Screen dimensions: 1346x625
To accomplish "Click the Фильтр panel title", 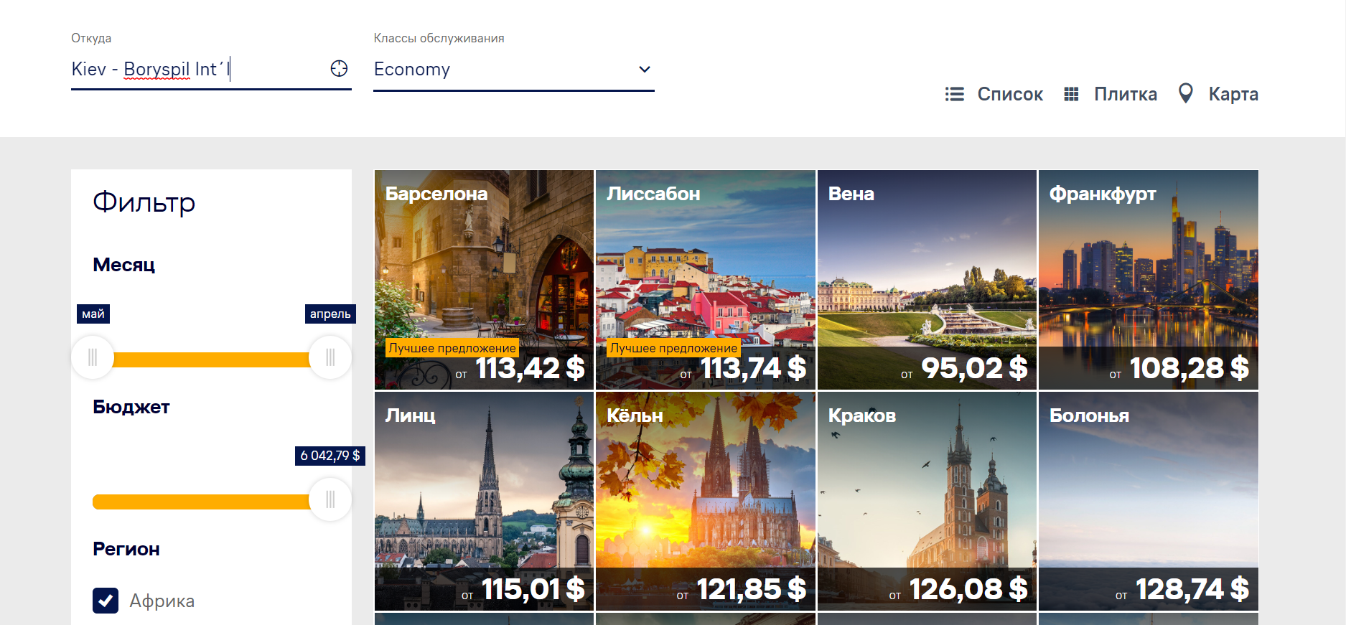I will coord(144,202).
